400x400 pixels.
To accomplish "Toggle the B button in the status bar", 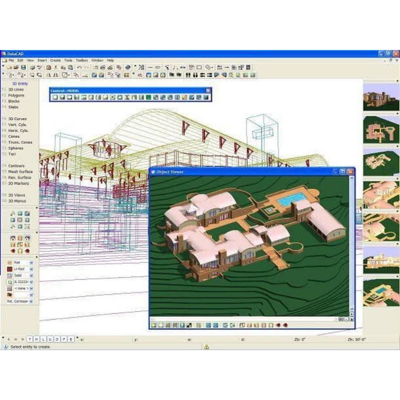I will coord(71,339).
